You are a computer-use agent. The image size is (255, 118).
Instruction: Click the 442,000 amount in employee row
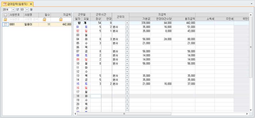[67, 24]
